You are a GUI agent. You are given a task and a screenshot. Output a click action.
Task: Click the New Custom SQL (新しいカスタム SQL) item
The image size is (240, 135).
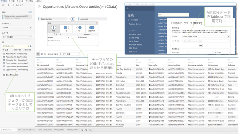[x=11, y=75]
